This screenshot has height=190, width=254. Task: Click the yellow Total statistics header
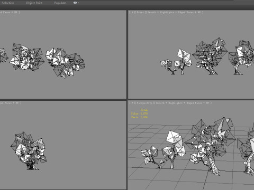[x=144, y=110]
